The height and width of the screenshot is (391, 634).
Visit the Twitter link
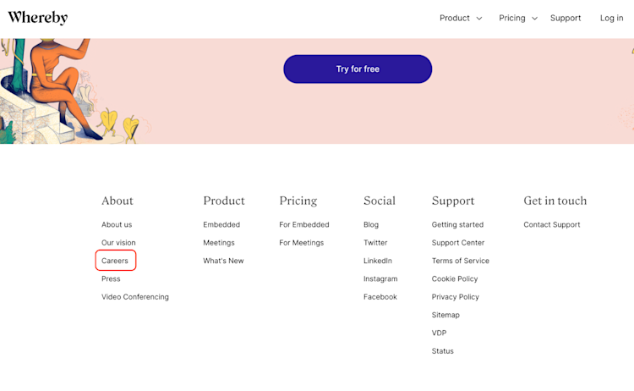[x=375, y=243]
